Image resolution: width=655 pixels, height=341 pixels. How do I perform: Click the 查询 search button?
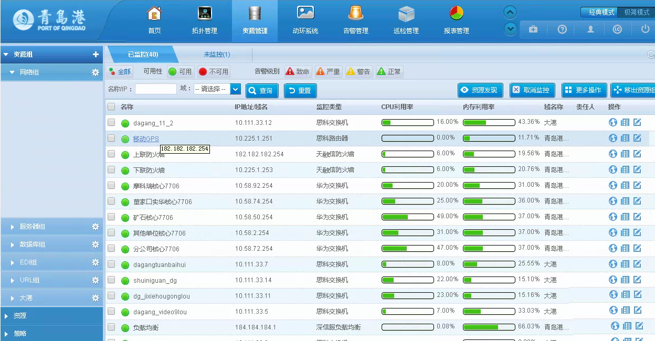(x=261, y=91)
